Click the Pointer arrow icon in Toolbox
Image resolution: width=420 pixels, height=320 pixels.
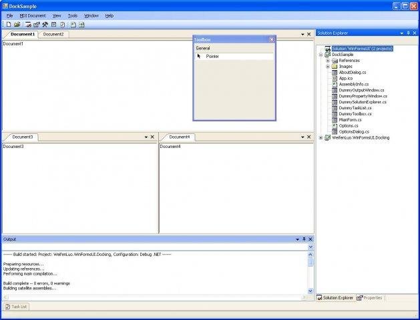tap(199, 56)
